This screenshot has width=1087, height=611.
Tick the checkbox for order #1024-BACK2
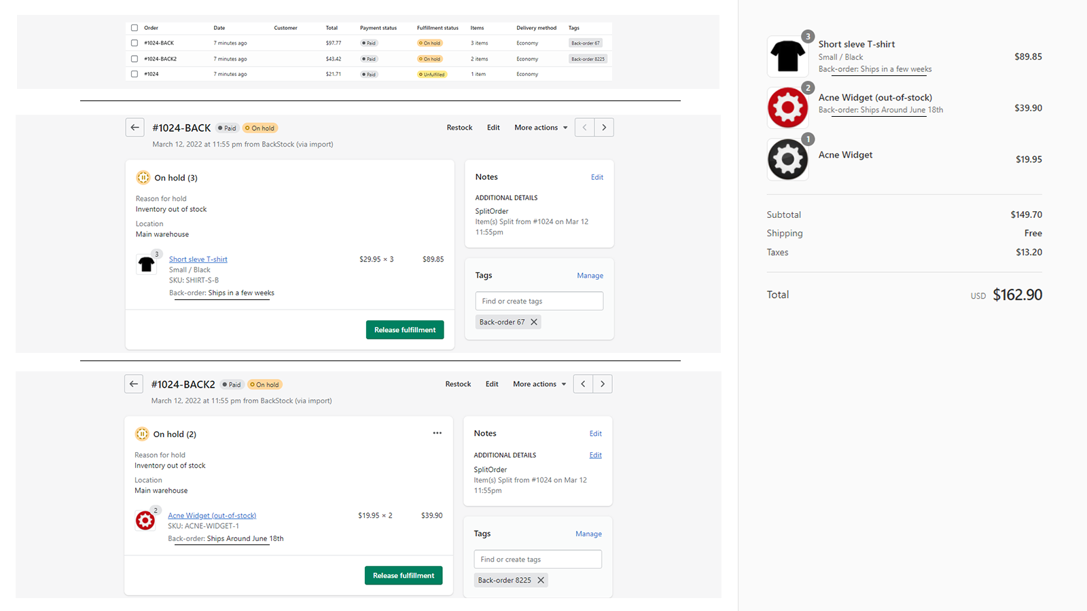point(135,59)
